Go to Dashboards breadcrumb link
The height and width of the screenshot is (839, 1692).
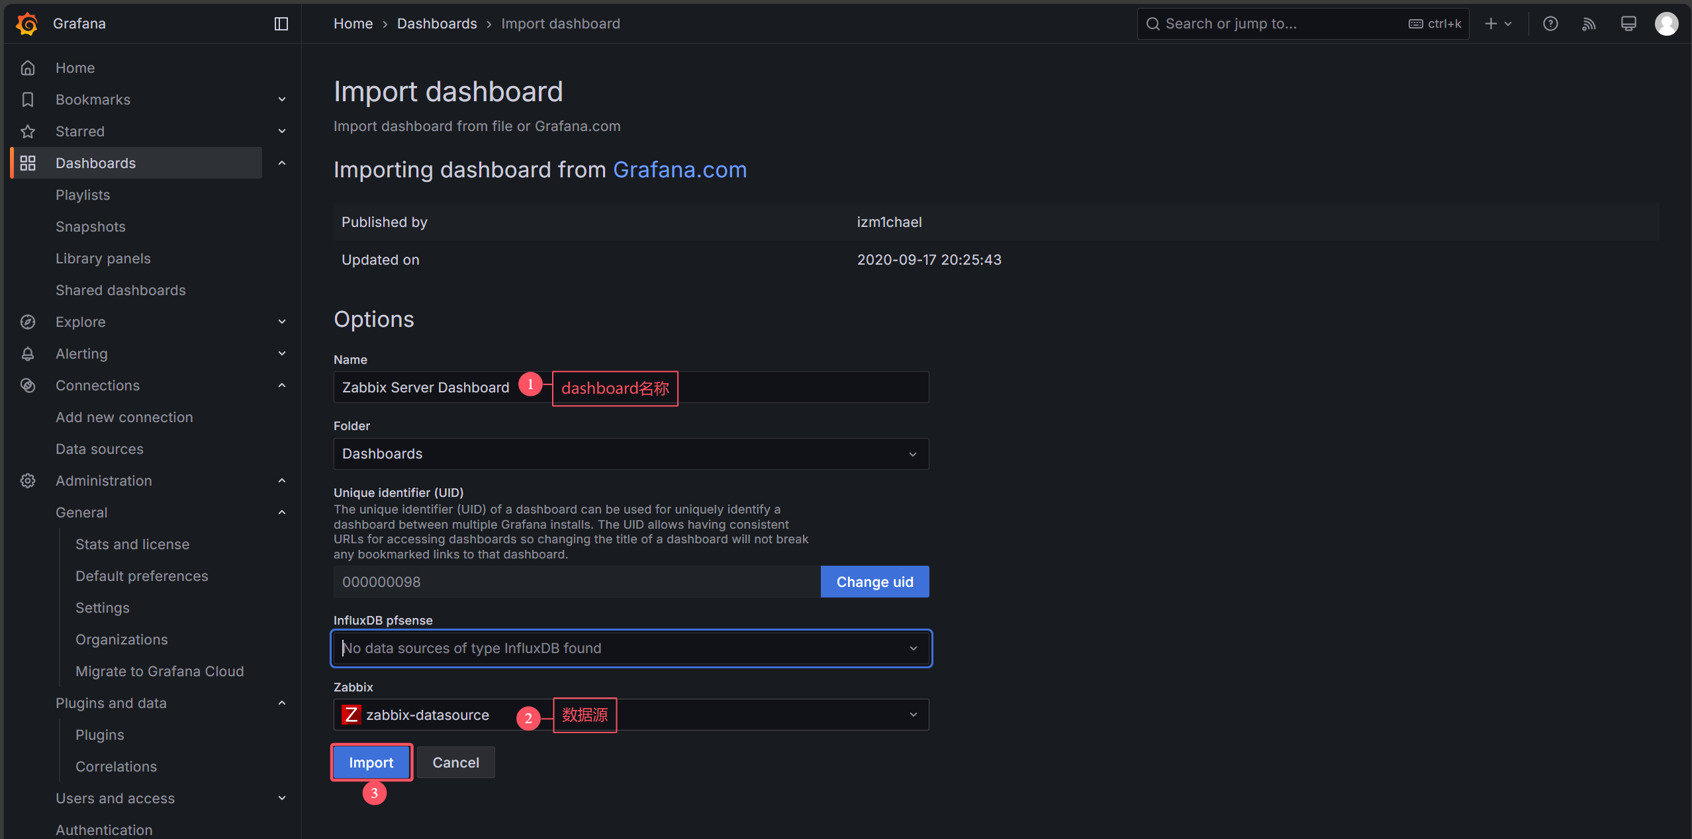437,24
